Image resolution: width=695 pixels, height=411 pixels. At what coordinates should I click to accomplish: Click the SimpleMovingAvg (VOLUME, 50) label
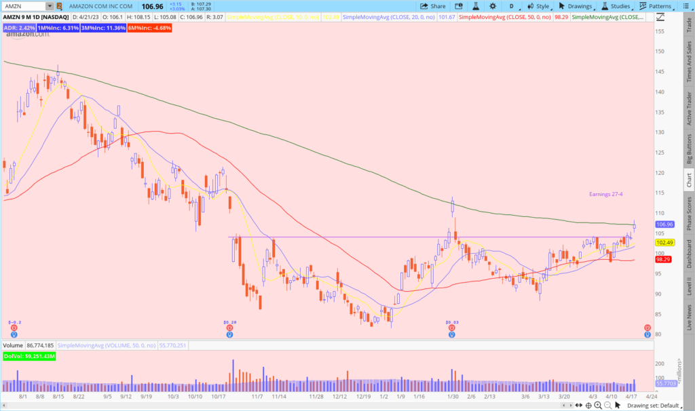(107, 345)
